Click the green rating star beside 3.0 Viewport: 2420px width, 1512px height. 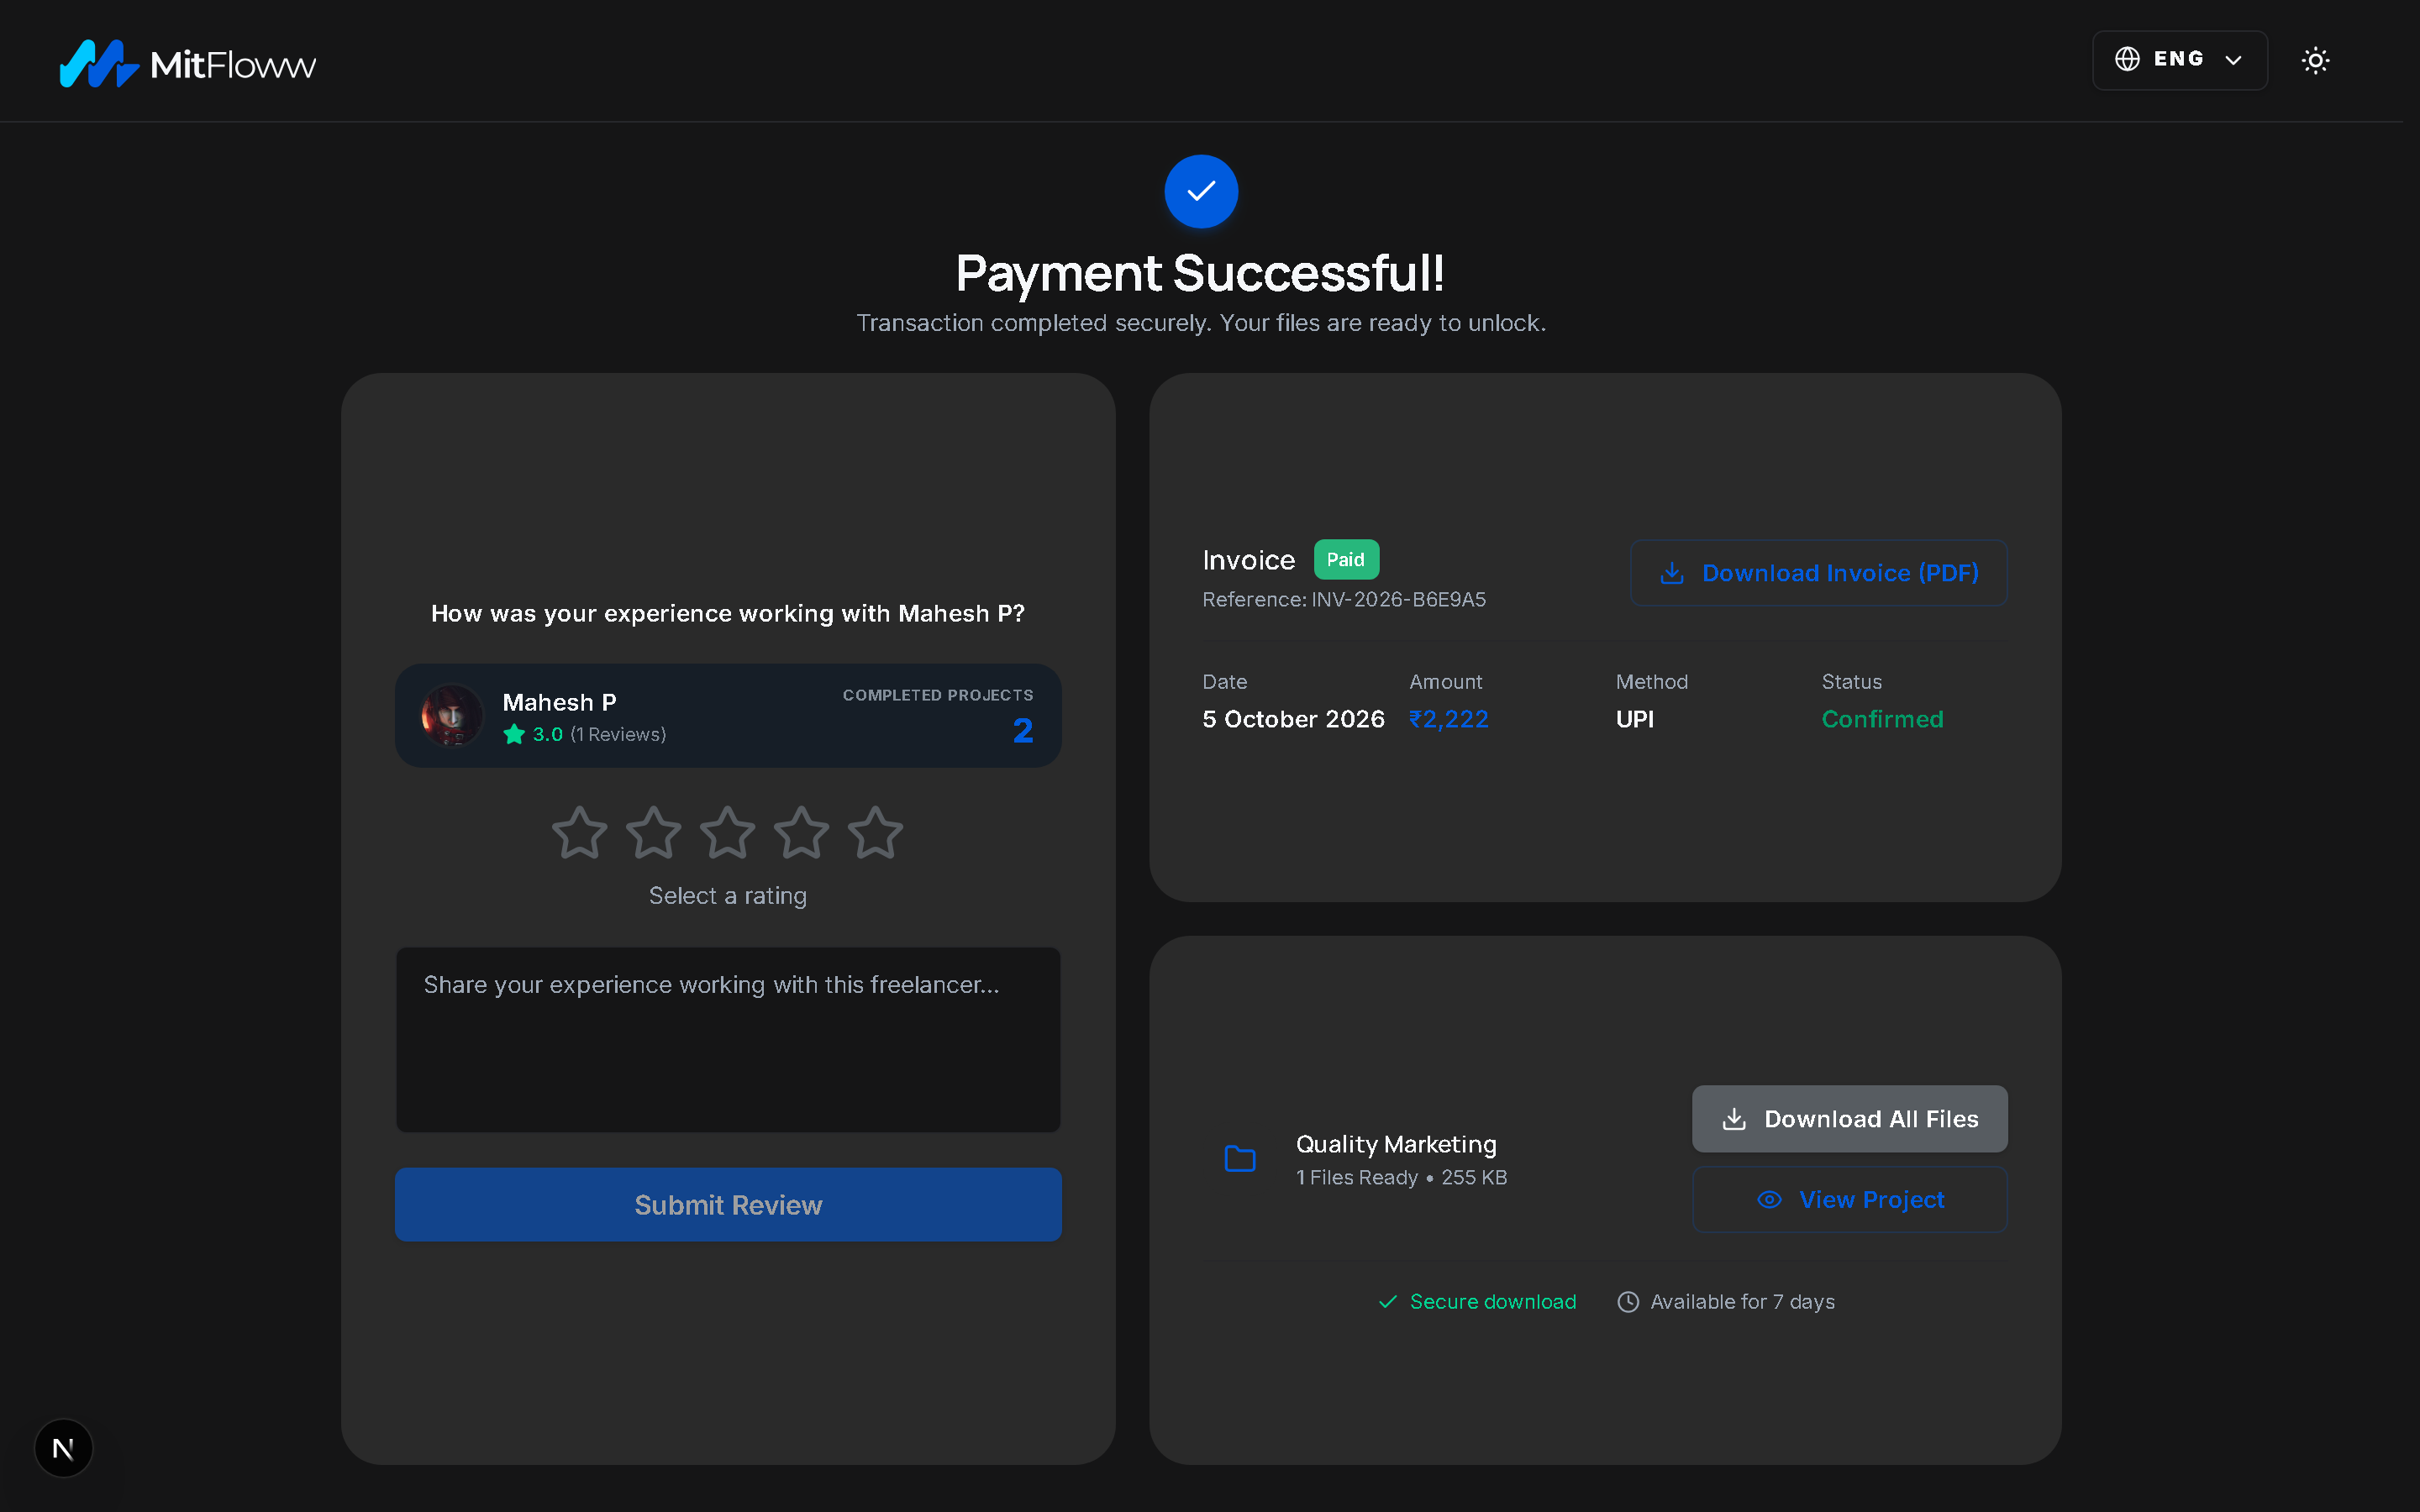[514, 734]
